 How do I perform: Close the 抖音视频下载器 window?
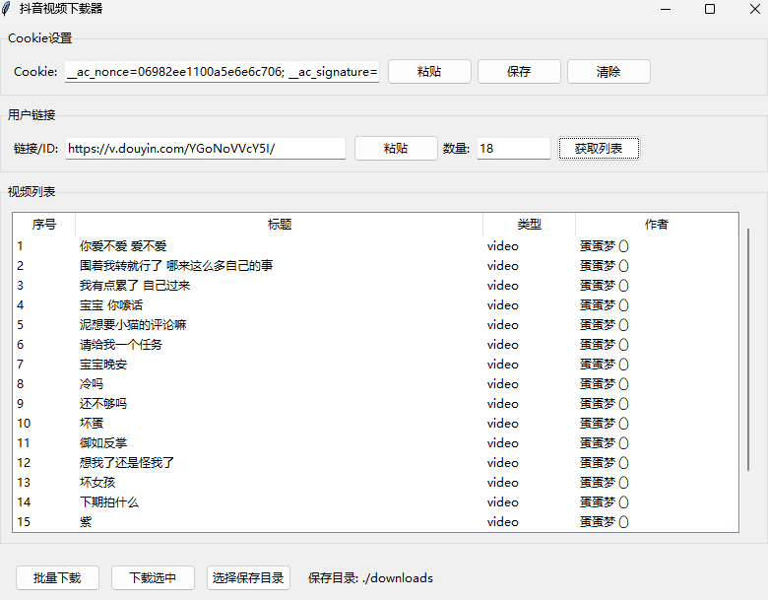(x=755, y=9)
